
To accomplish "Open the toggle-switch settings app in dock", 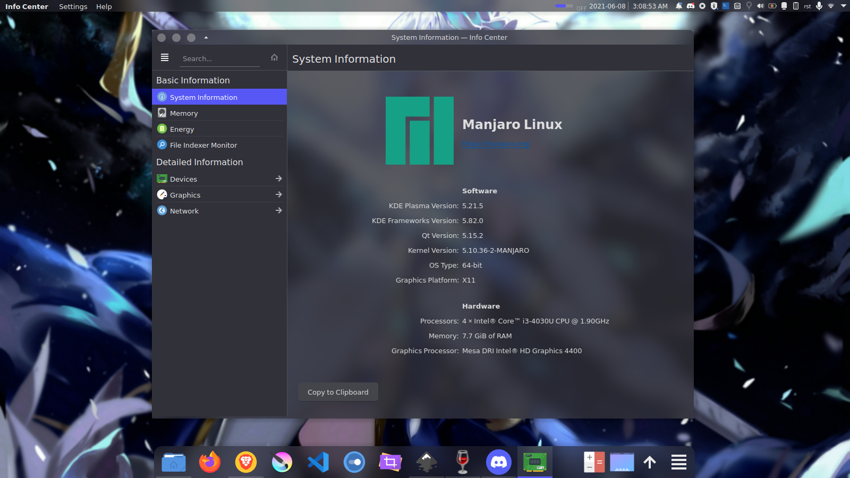I will [354, 462].
